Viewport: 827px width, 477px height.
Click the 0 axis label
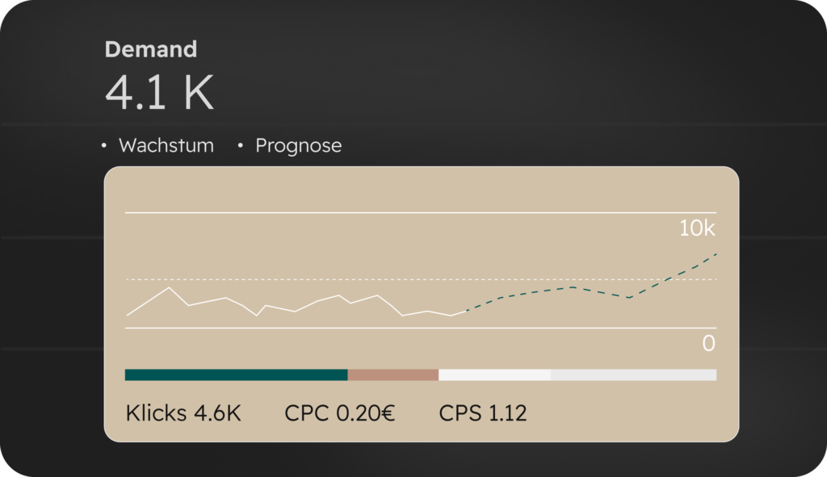click(x=709, y=344)
